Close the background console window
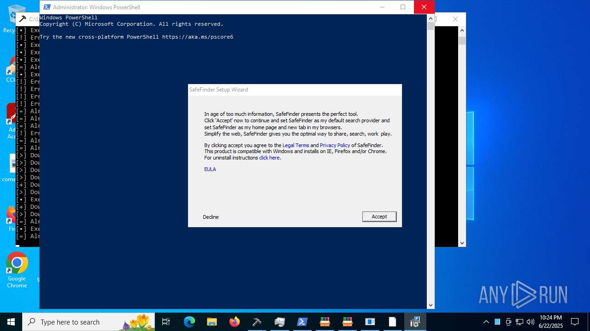 click(455, 19)
